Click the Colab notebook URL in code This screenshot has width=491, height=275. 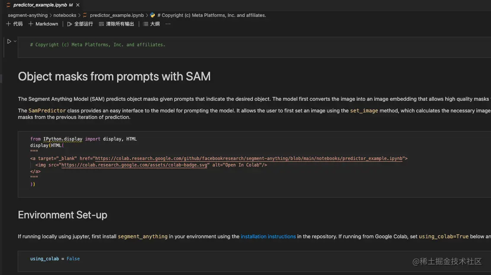(x=249, y=159)
